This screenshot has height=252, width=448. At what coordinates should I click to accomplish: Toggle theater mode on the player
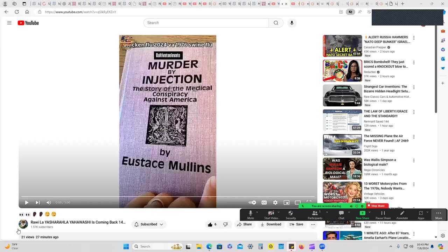pyautogui.click(x=297, y=202)
